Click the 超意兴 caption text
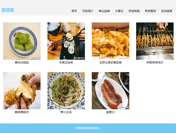This screenshot has height=133, width=176. tap(110, 112)
